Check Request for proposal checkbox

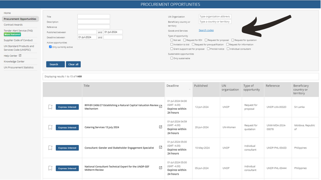coord(206,40)
